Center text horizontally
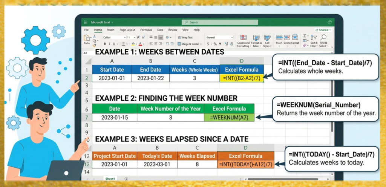The width and height of the screenshot is (386, 187). click(x=156, y=44)
